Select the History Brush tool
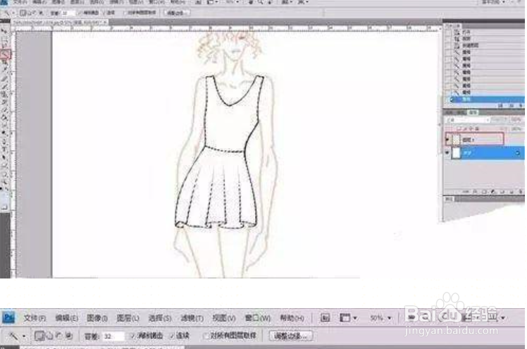This screenshot has width=527, height=349. coord(4,102)
